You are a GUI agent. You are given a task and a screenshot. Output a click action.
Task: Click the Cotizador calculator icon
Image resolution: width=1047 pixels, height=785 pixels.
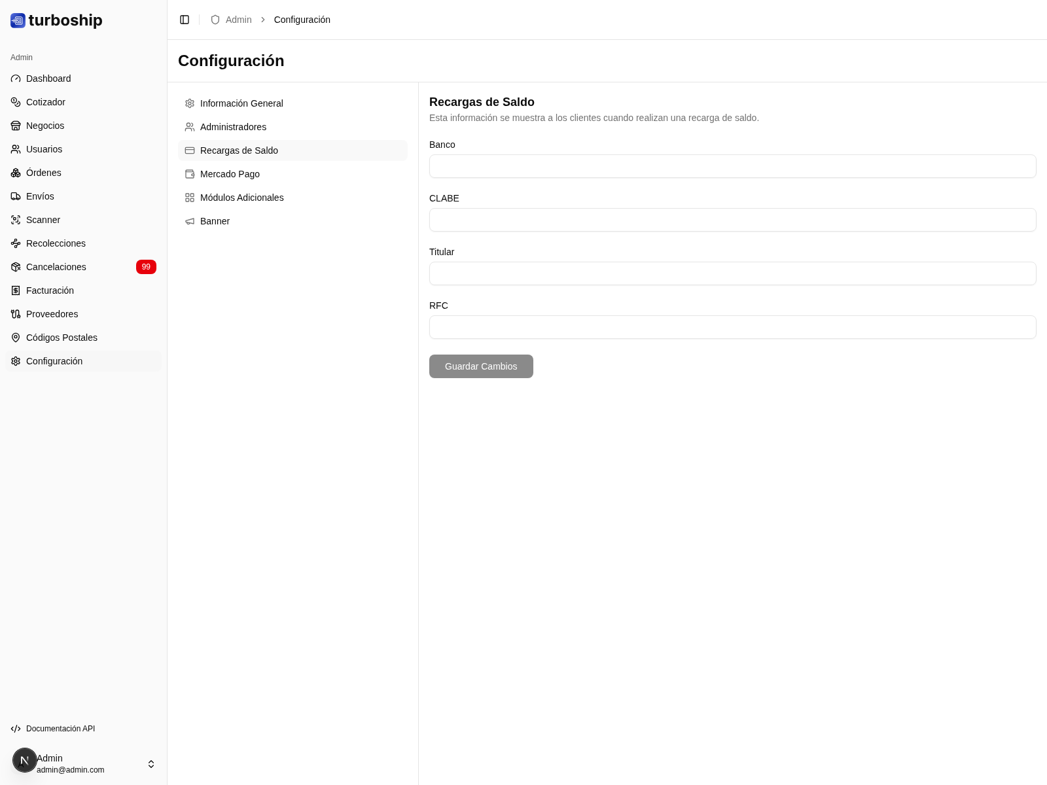[16, 102]
